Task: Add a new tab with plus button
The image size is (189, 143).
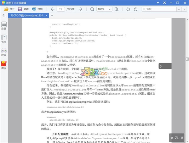Action: click(52, 15)
